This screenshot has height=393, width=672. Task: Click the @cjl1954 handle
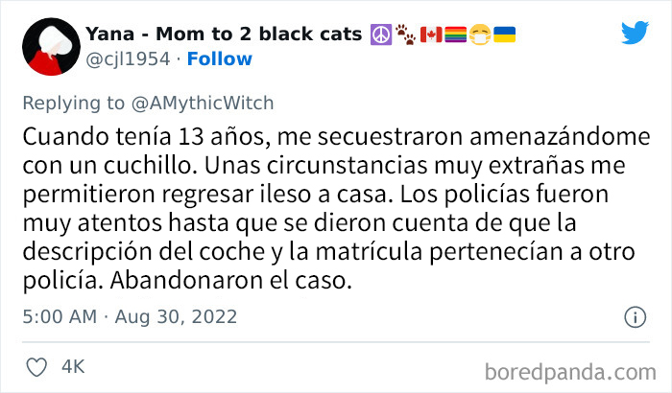pyautogui.click(x=128, y=59)
